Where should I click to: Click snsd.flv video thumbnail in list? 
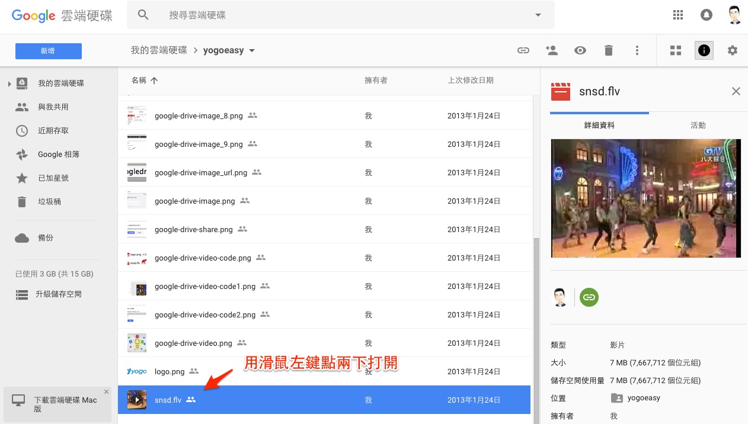tap(137, 400)
